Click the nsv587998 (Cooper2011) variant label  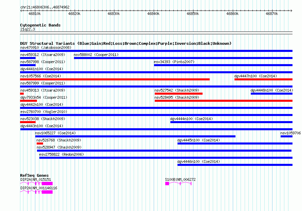[x=43, y=62]
